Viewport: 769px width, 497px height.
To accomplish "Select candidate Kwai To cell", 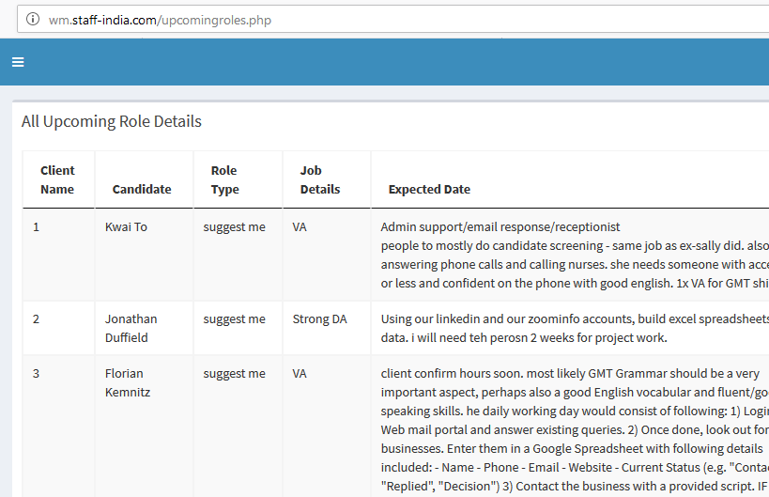I will 126,226.
